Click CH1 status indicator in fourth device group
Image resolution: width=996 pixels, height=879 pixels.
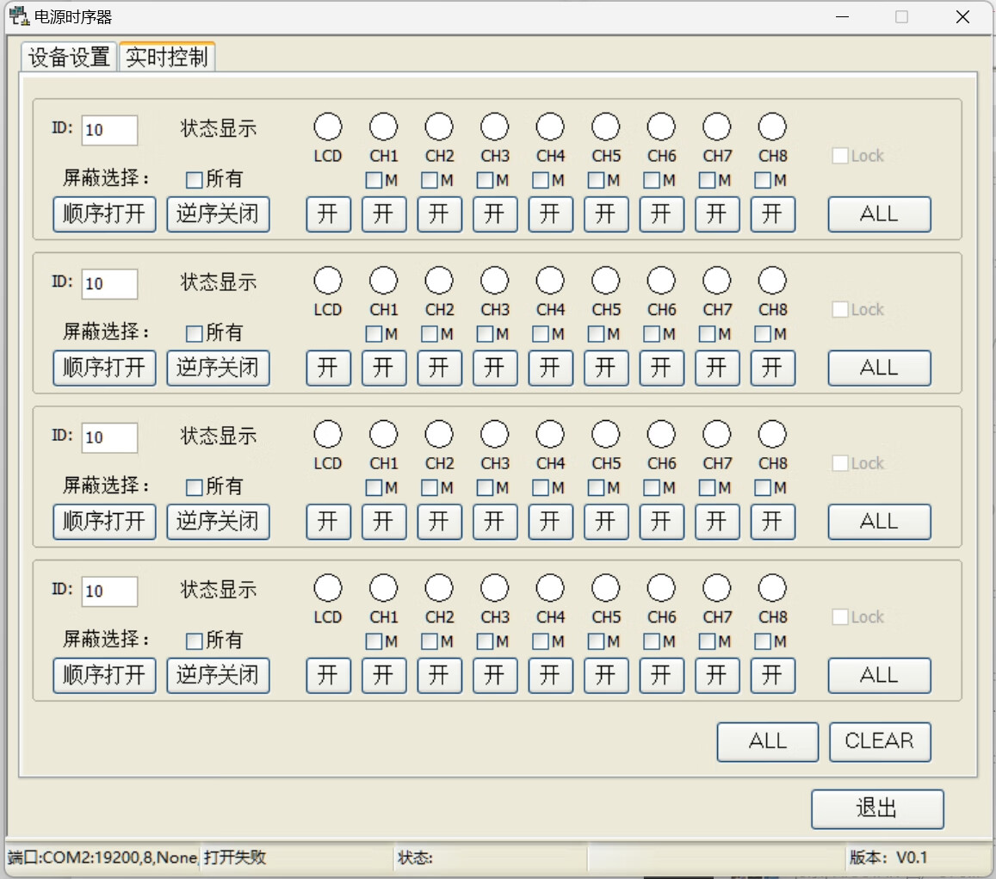tap(383, 589)
